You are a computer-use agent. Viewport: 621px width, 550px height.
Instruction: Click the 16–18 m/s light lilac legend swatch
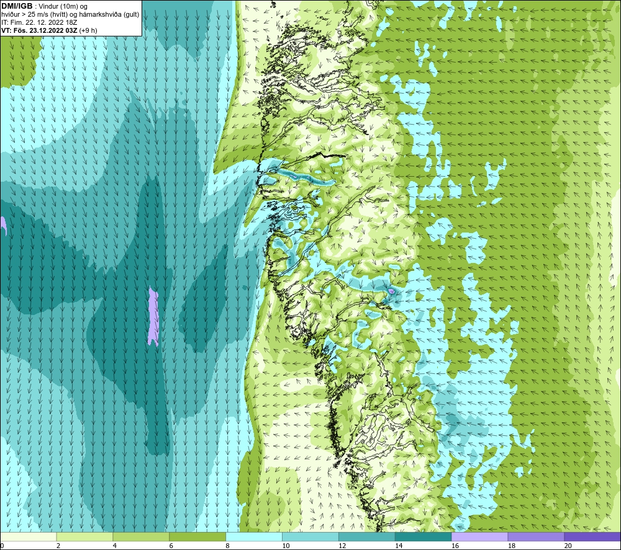[x=479, y=536]
